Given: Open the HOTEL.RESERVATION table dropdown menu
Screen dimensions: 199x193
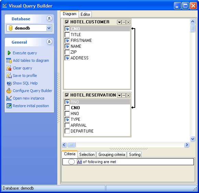Looking at the screenshot, I should (x=119, y=95).
